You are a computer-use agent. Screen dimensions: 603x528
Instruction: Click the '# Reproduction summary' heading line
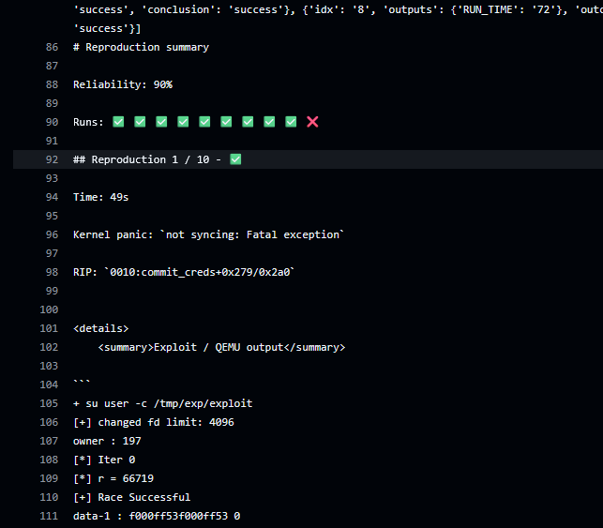[x=141, y=47]
